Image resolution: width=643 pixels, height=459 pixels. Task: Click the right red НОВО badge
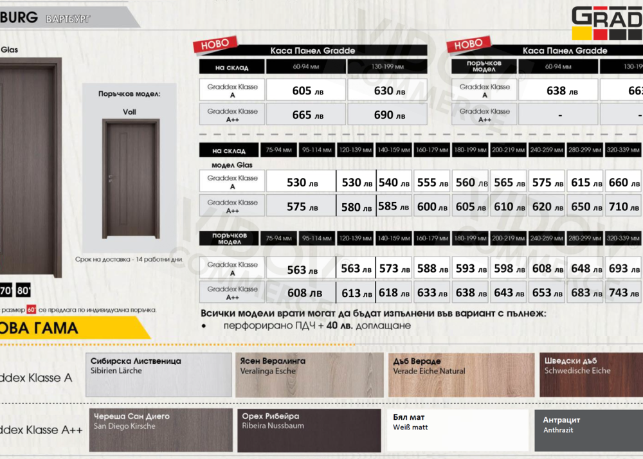[468, 44]
